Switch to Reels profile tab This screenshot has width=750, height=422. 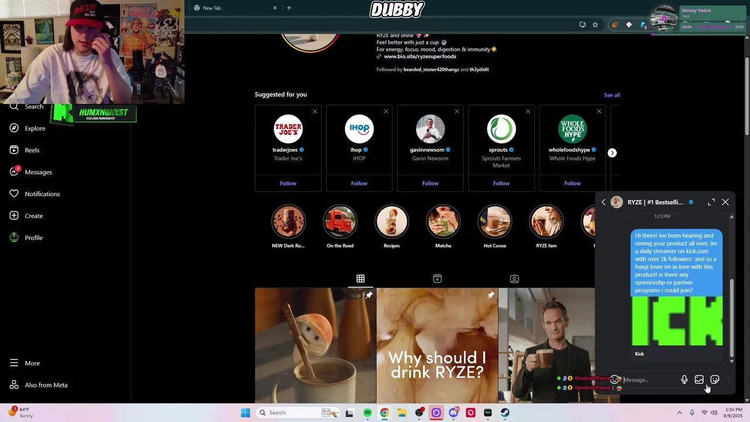[x=437, y=279]
